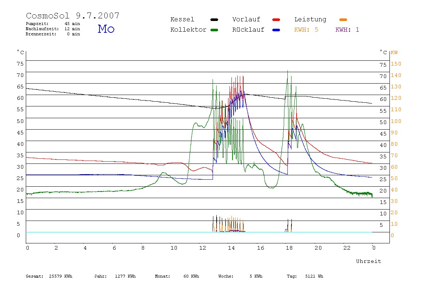Click the '45 min' pump time value

[x=72, y=24]
